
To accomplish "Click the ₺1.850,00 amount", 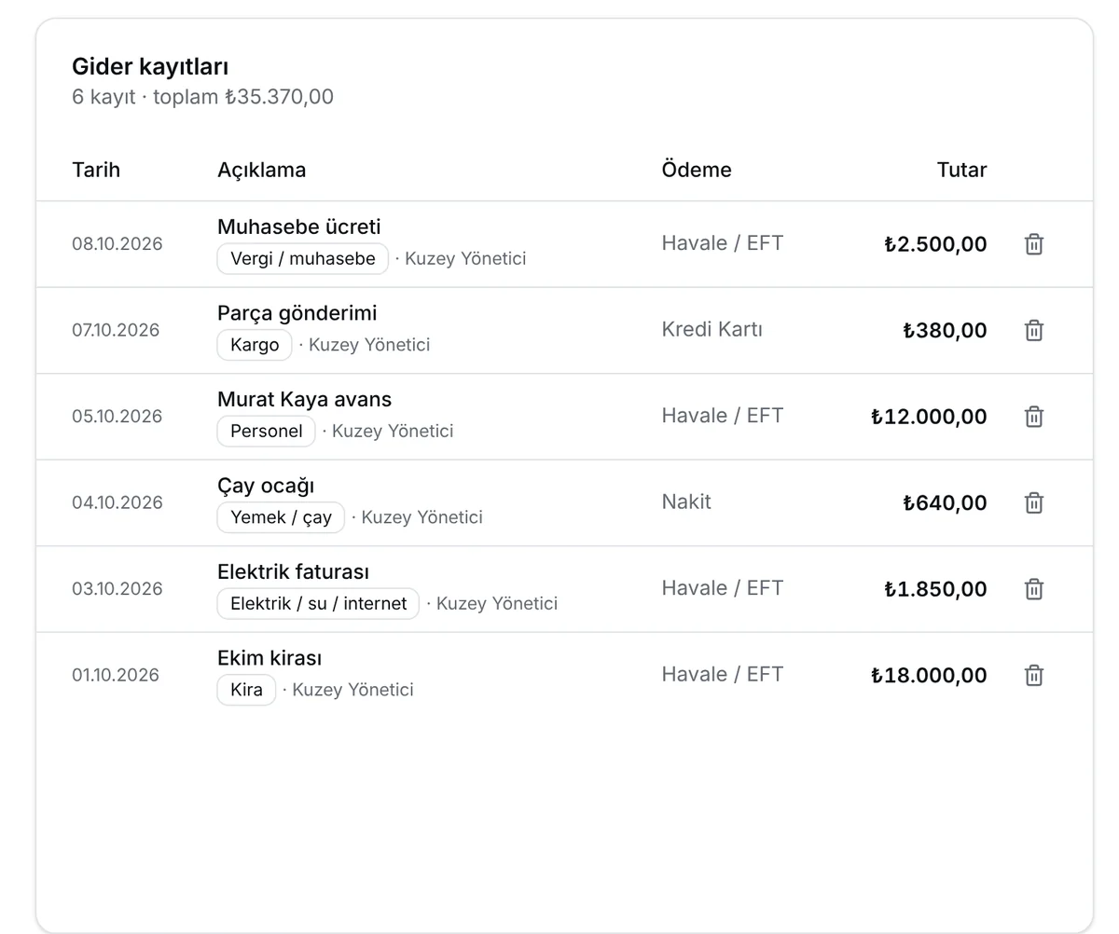I will point(935,589).
